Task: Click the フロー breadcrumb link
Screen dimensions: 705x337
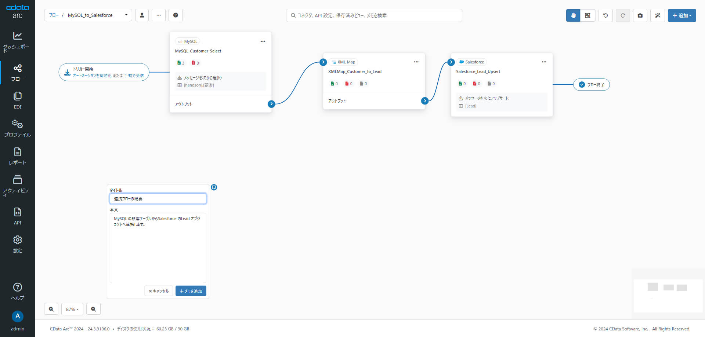Action: [x=54, y=15]
